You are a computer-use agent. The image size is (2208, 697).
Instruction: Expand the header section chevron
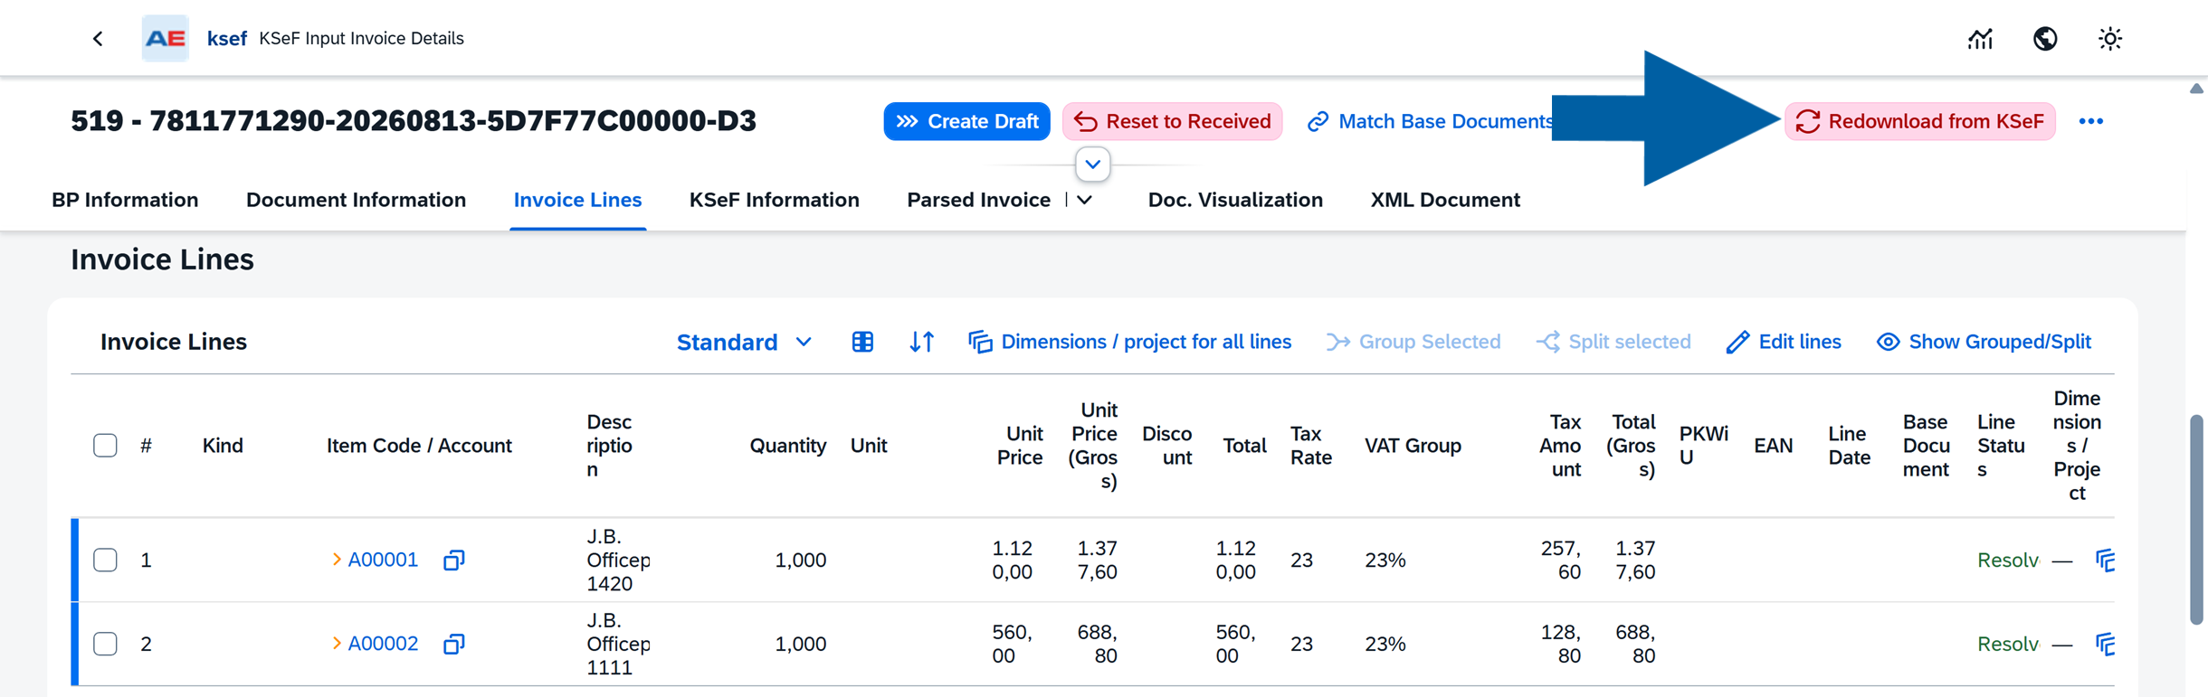tap(1093, 165)
